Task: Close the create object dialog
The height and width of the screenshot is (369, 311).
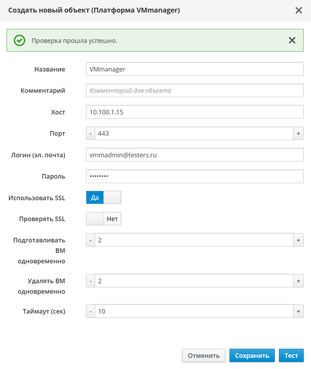Action: [x=298, y=10]
